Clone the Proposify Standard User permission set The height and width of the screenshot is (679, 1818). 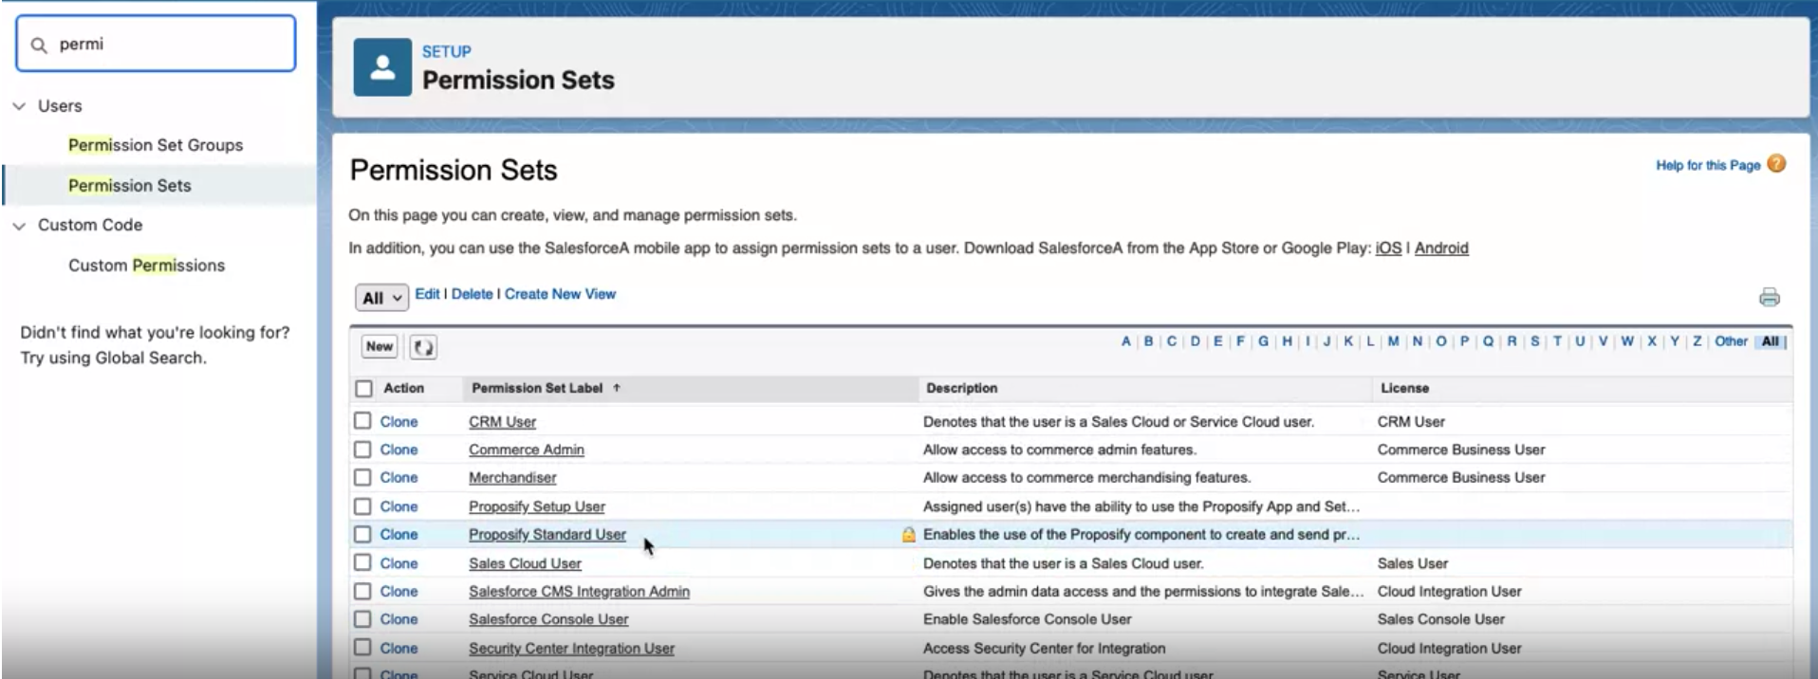tap(399, 535)
